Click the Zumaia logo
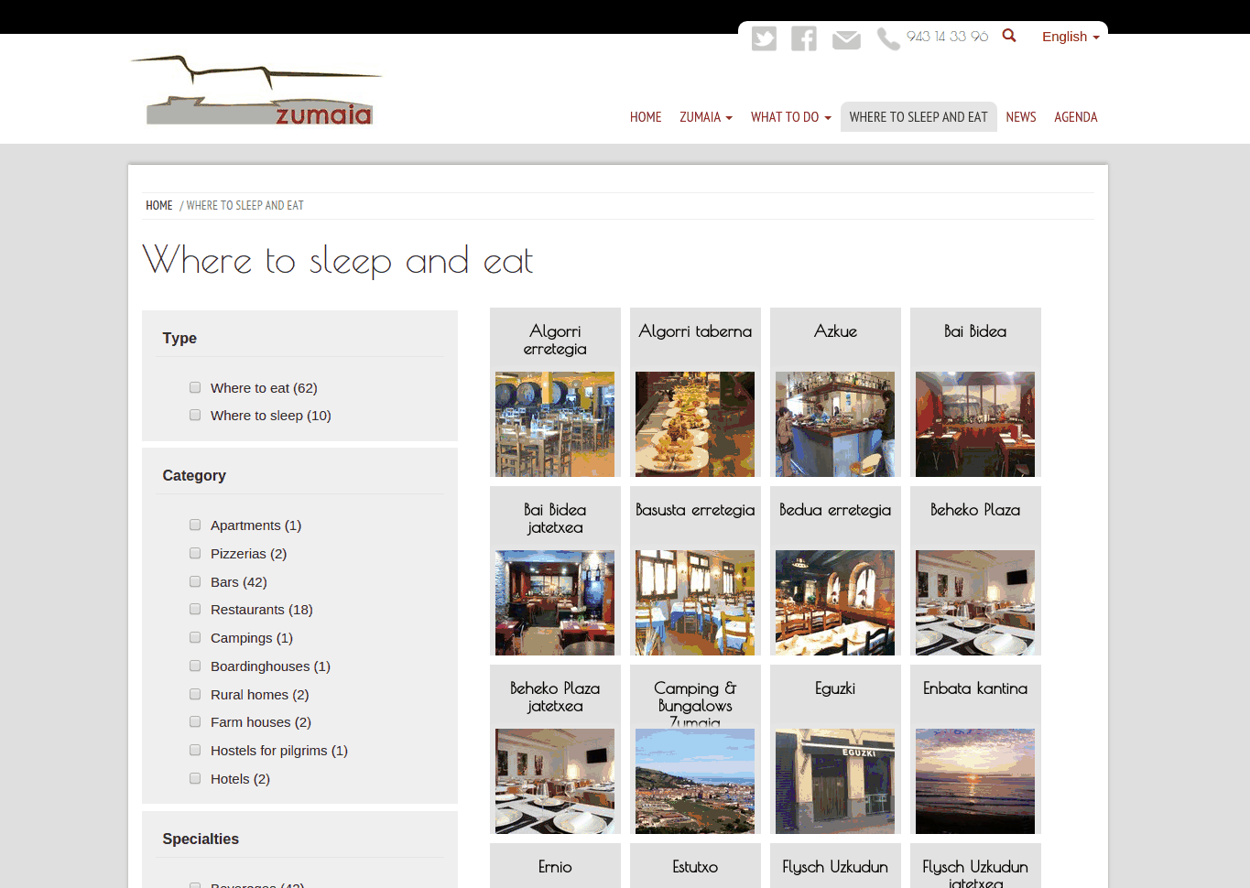 tap(256, 90)
